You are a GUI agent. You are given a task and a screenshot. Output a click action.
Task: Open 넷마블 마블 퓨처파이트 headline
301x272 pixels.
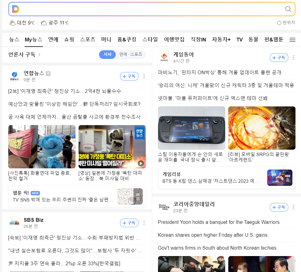(213, 98)
